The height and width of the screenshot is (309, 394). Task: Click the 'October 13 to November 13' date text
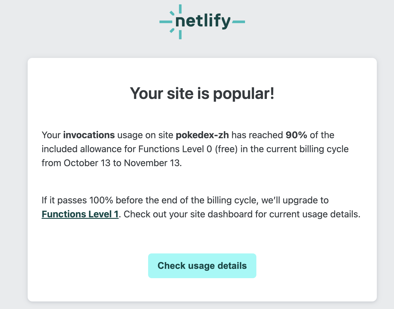pyautogui.click(x=122, y=163)
